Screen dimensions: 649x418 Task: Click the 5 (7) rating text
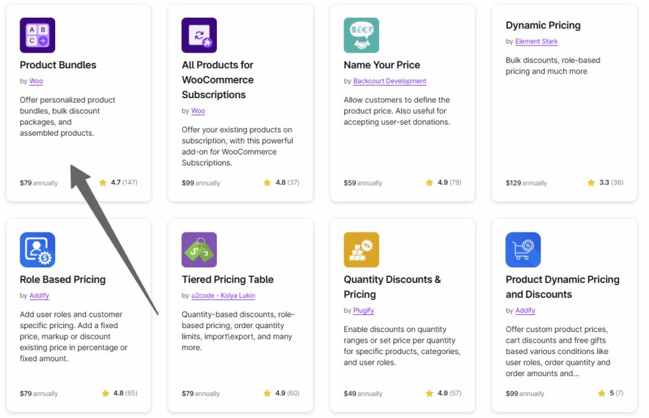(x=616, y=393)
